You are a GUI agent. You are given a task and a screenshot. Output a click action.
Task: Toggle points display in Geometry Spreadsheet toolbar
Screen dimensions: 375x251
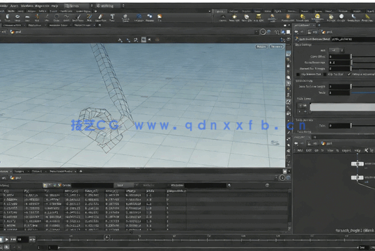[x=45, y=185]
